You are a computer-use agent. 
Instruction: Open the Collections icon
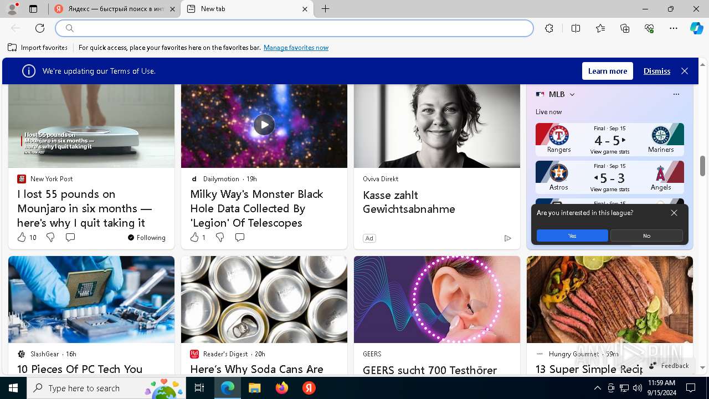tap(625, 28)
